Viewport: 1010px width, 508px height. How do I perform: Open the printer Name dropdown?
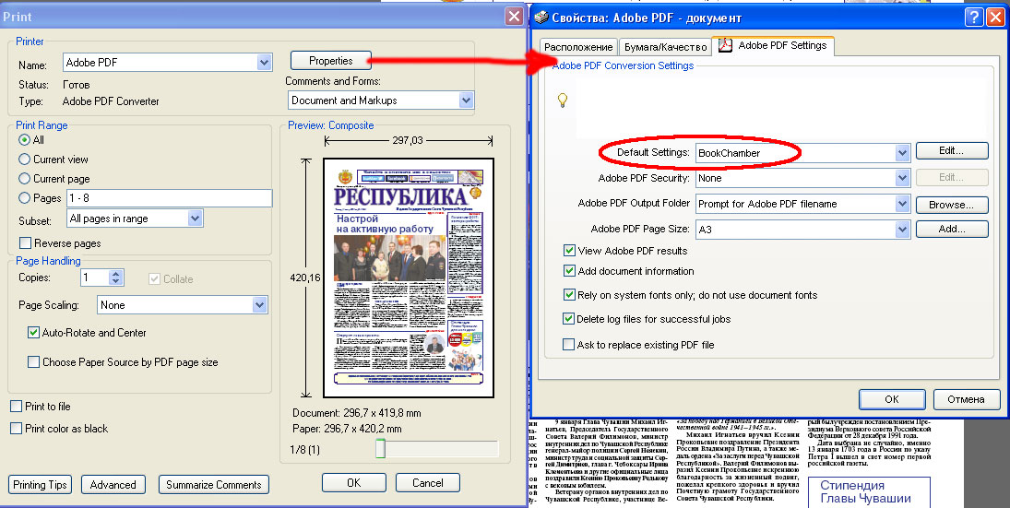click(264, 63)
